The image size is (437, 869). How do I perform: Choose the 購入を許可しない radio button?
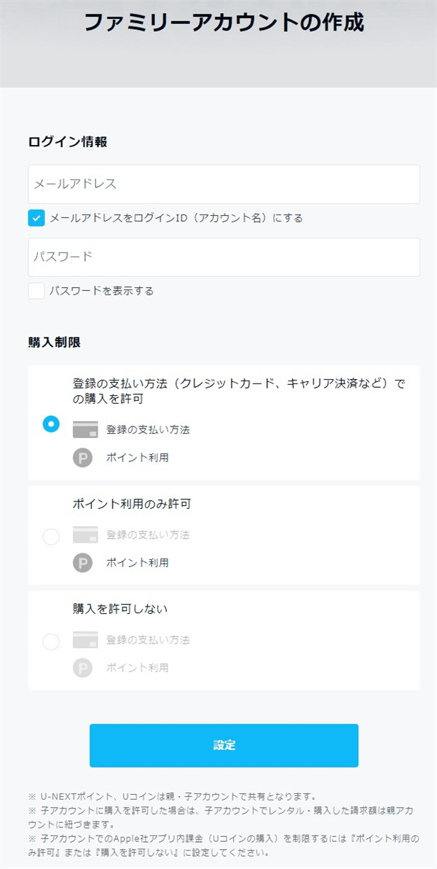[51, 642]
